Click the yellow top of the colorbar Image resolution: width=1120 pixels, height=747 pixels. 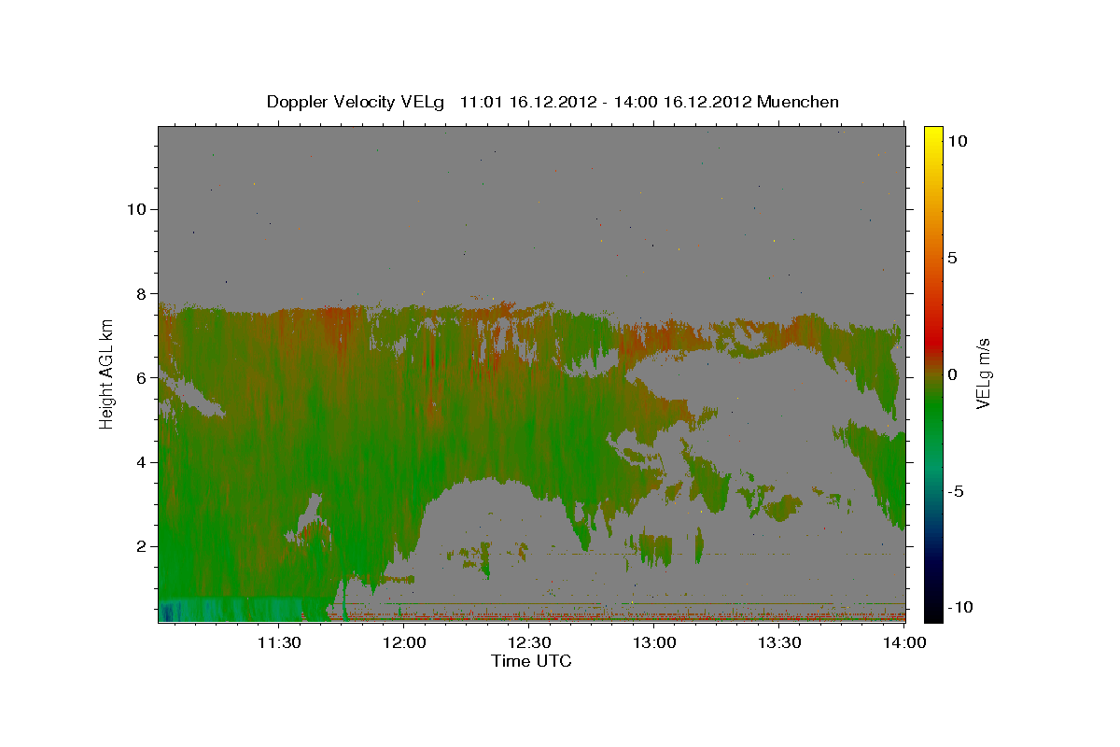click(x=932, y=135)
